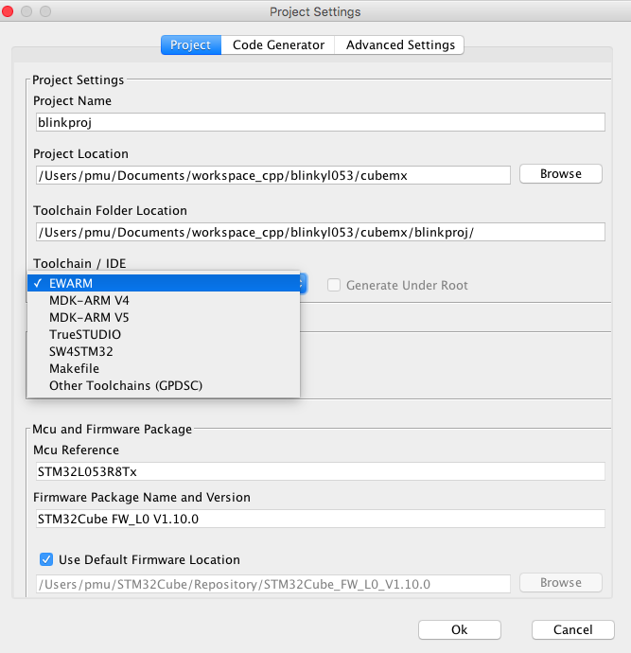Image resolution: width=631 pixels, height=653 pixels.
Task: Choose MDK-ARM V5 toolchain option
Action: (x=89, y=317)
